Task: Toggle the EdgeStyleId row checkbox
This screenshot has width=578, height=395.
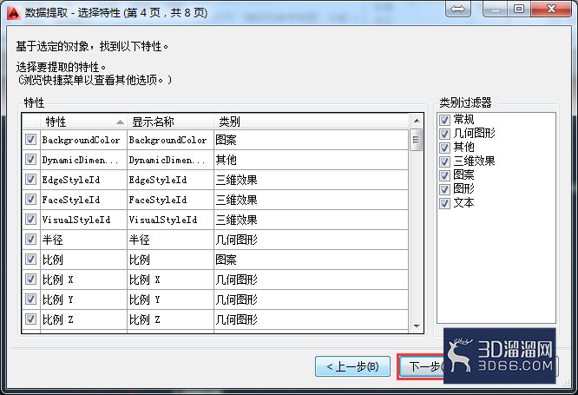Action: coord(30,179)
